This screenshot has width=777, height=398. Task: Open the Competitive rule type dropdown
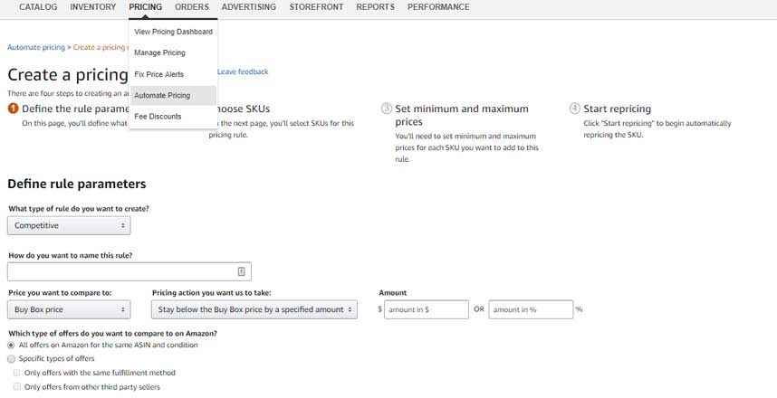69,225
